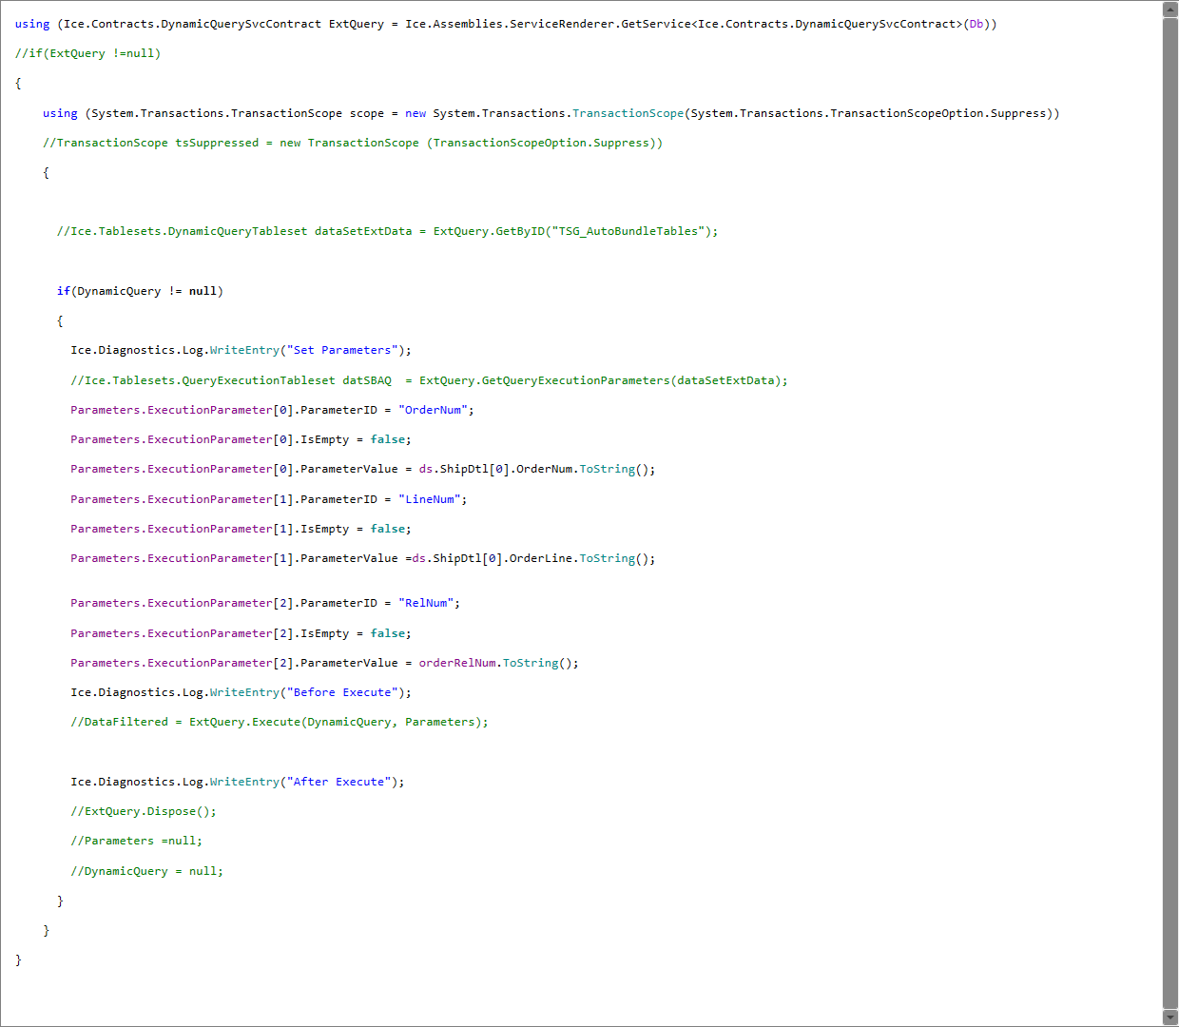Click the scrollbar down arrow
This screenshot has height=1027, width=1179.
pos(1170,1017)
